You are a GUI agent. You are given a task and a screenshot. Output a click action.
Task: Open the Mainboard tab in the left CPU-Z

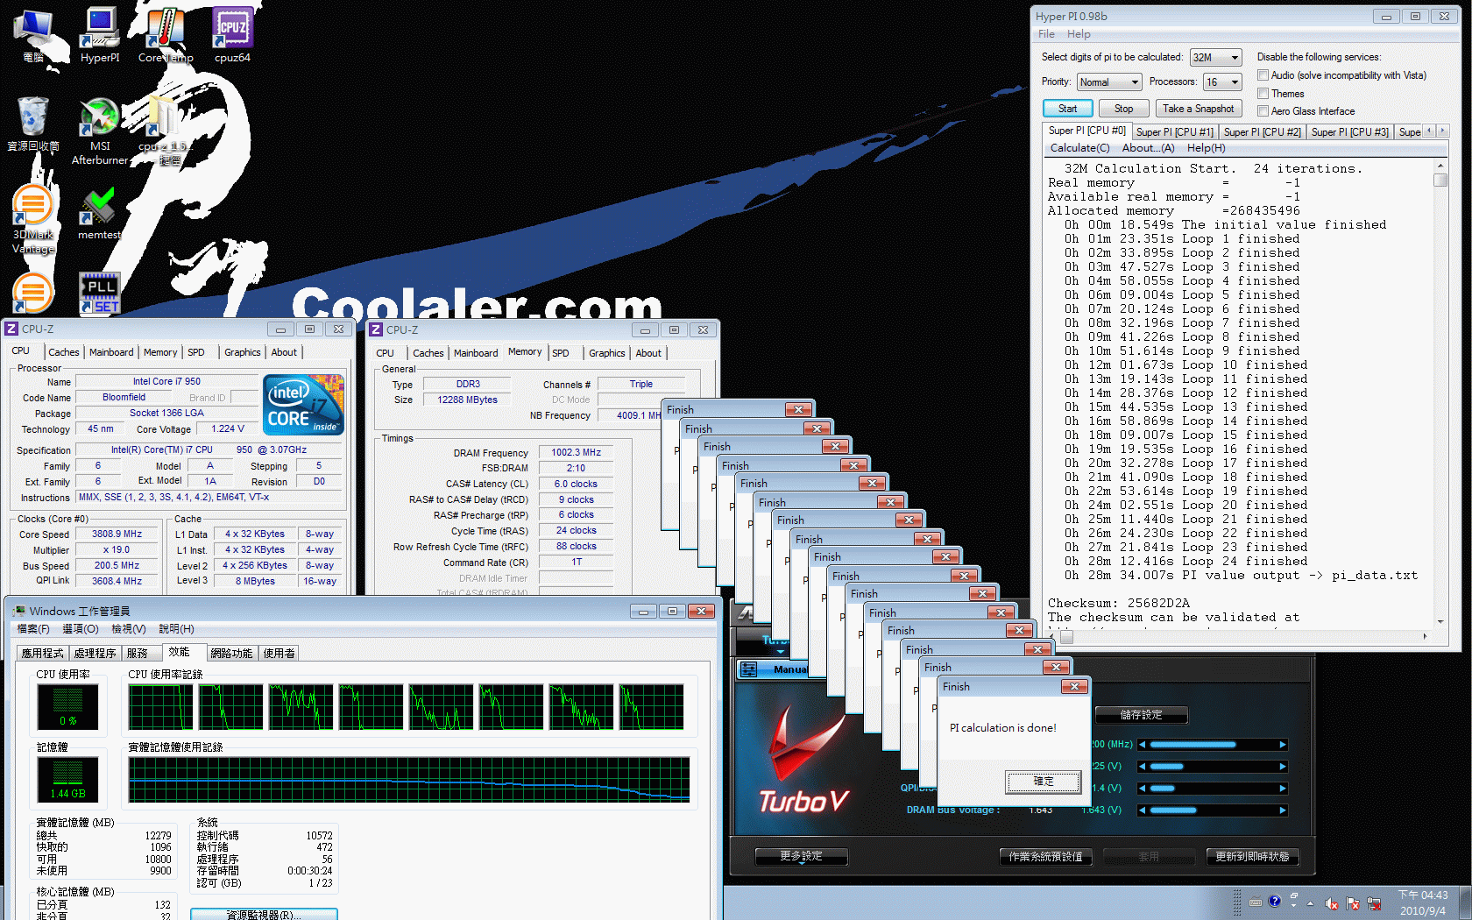click(x=111, y=352)
